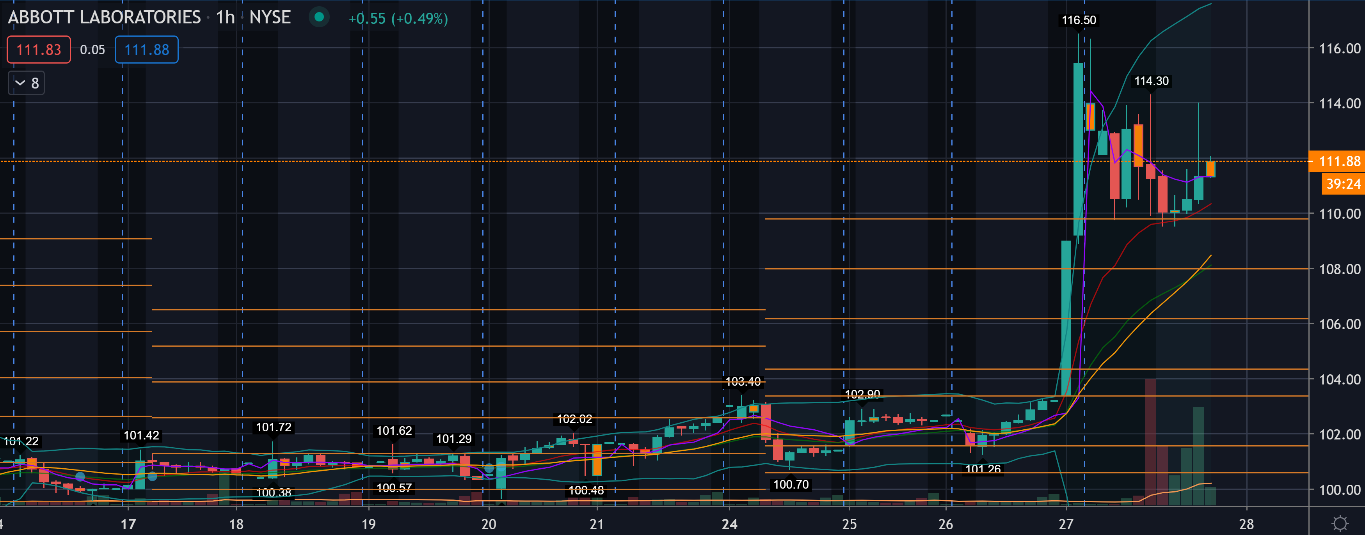The width and height of the screenshot is (1365, 535).
Task: Click the 100.57 pivot low label
Action: (x=394, y=488)
